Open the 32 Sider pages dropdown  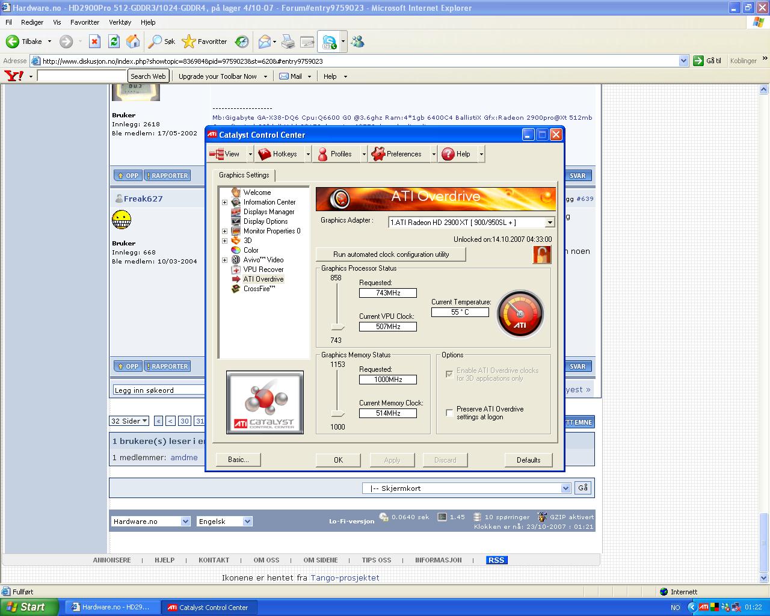129,421
